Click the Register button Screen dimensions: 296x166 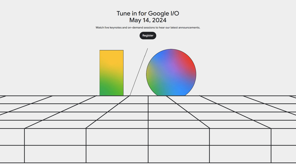tap(148, 36)
